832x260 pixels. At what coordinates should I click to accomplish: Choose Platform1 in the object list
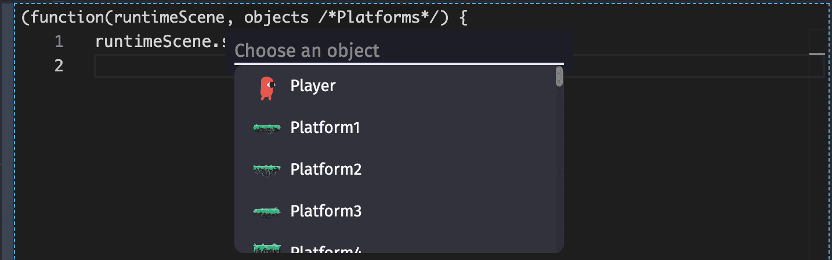pyautogui.click(x=325, y=128)
